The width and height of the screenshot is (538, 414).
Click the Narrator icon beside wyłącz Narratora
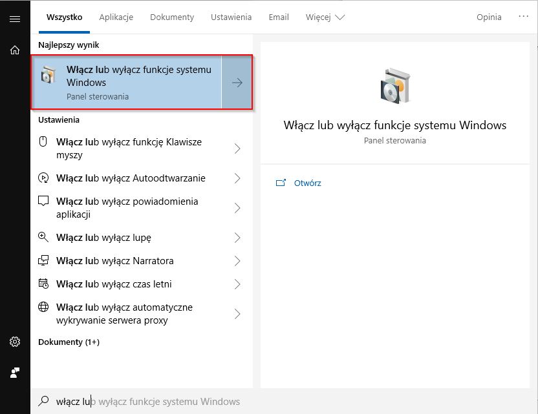(x=43, y=260)
